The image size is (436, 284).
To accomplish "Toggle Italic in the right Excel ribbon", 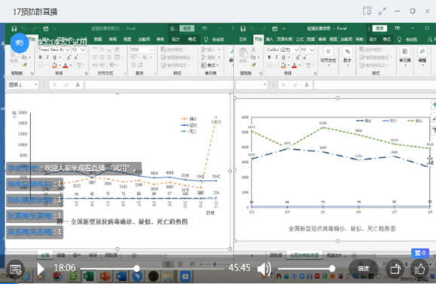I will click(x=276, y=57).
